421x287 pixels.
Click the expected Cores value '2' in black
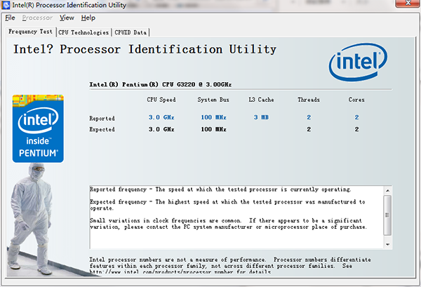point(356,129)
